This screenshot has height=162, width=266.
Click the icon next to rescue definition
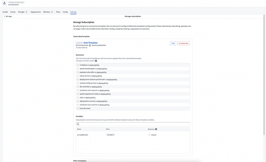149,135
